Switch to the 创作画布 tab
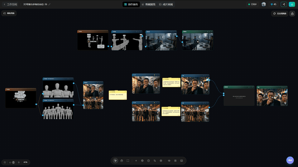This screenshot has width=298, height=167. (x=131, y=4)
